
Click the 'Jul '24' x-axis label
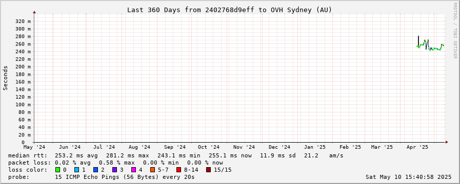coord(104,147)
